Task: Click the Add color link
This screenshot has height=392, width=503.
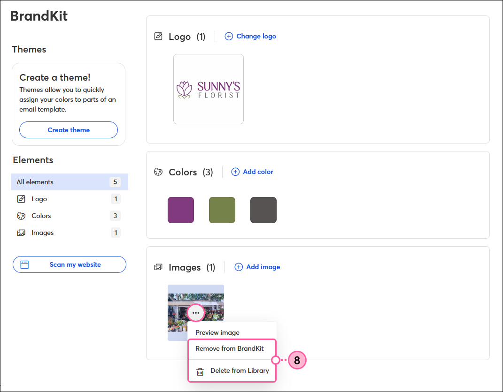Action: point(252,172)
